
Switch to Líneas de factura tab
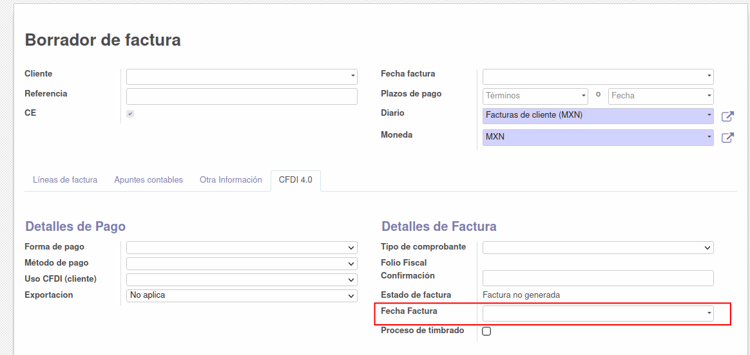(x=65, y=180)
